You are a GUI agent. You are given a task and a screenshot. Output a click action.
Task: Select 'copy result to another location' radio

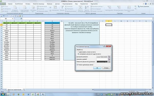tap(78, 54)
